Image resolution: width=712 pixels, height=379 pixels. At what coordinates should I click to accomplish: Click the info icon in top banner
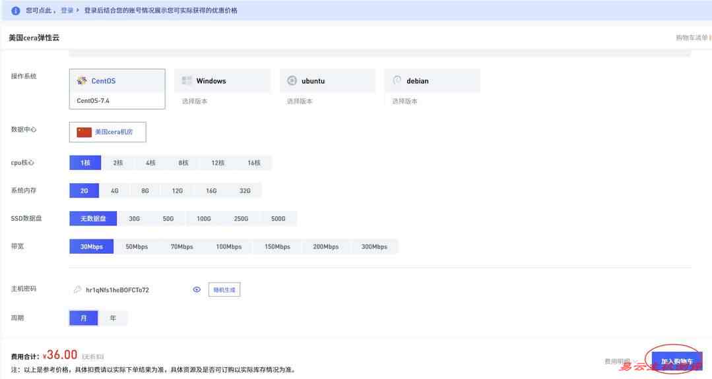tap(15, 11)
